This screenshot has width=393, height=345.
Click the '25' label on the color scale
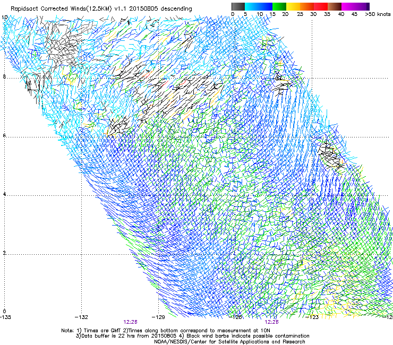click(300, 14)
